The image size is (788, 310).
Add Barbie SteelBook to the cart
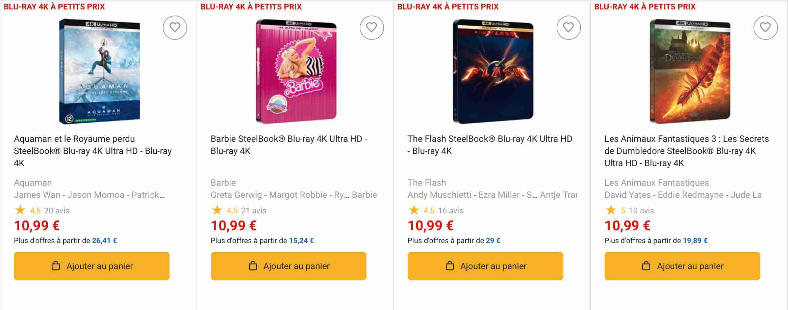pos(288,266)
